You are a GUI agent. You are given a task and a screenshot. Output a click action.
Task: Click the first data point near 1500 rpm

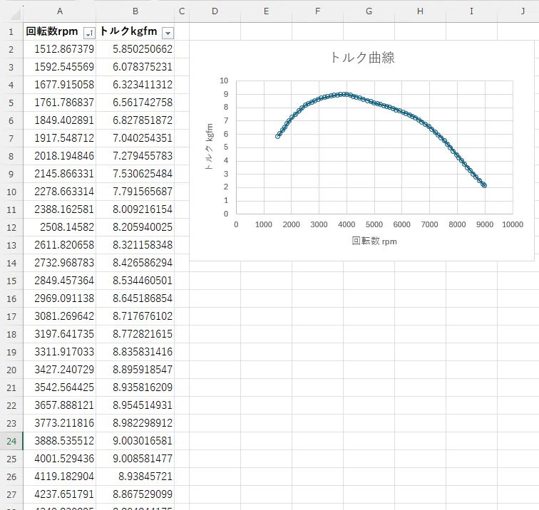point(278,136)
